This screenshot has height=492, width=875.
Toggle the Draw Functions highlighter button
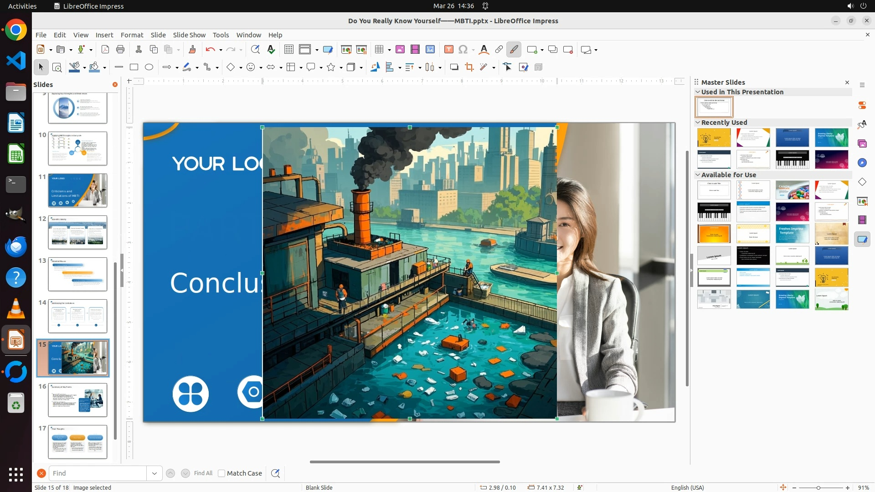click(514, 50)
